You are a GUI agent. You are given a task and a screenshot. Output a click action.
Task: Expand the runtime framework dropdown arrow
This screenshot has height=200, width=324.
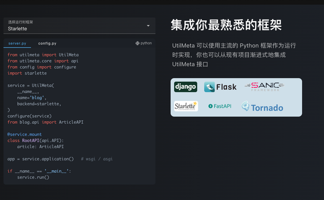[148, 26]
